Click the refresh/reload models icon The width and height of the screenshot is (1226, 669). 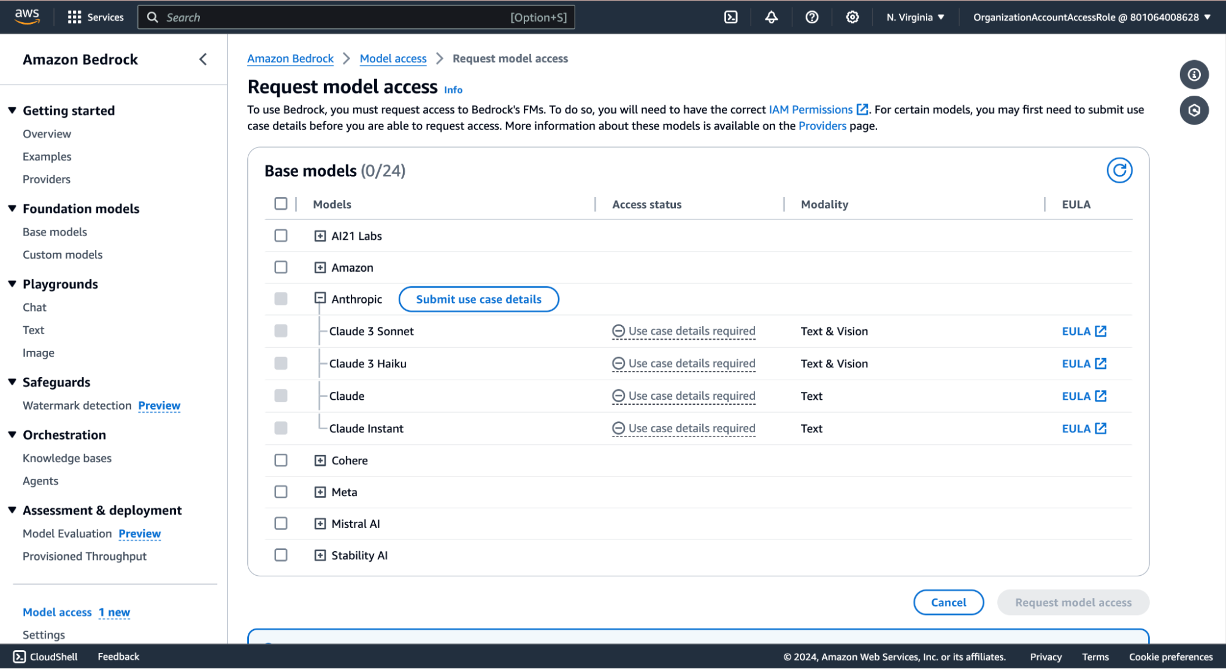click(1119, 170)
